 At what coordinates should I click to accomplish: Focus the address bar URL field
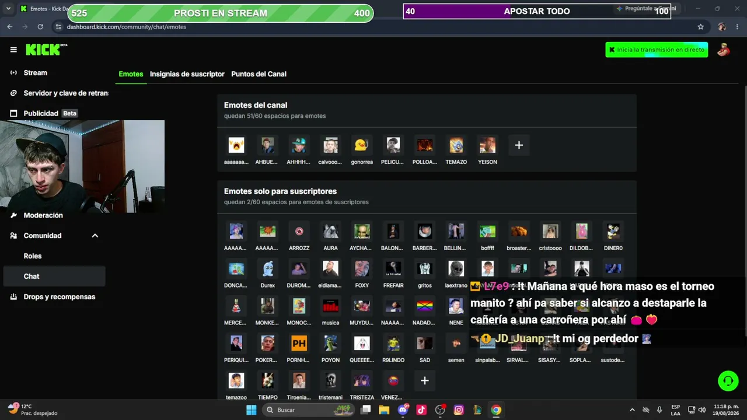point(379,27)
